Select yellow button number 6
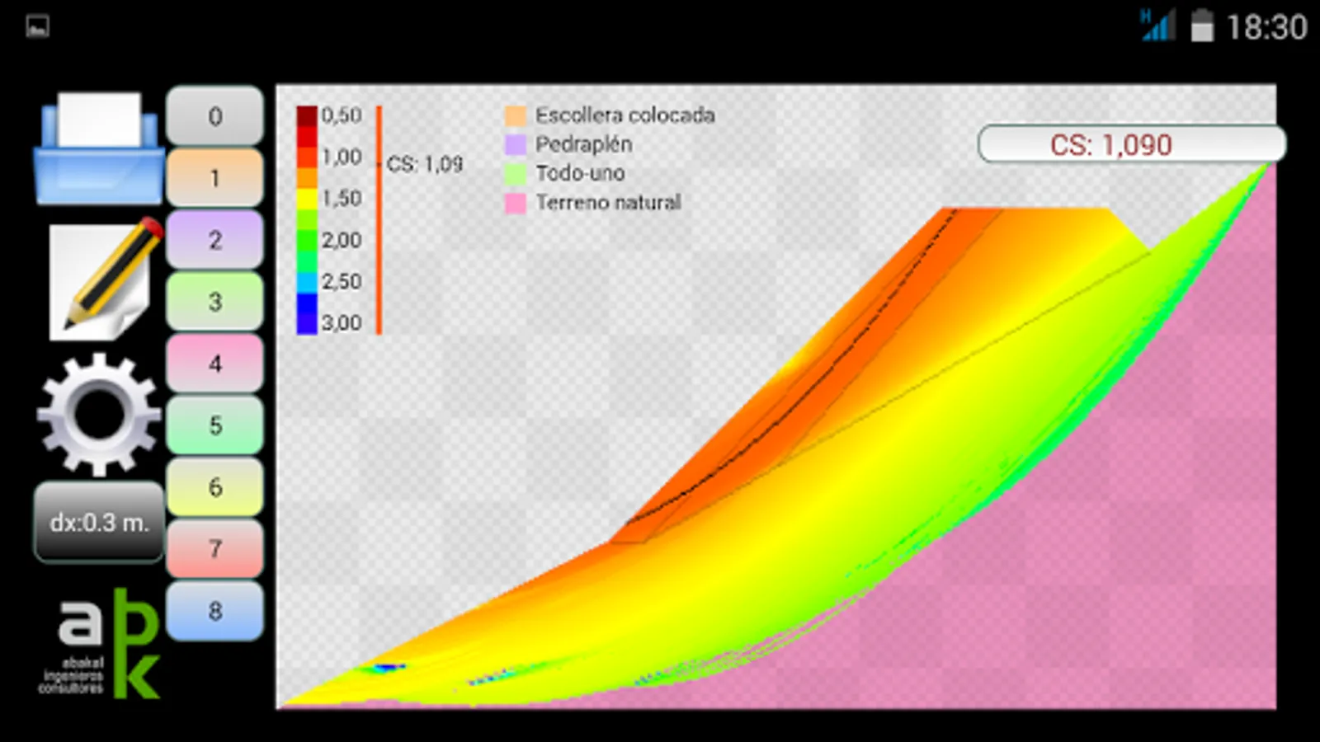 click(214, 487)
